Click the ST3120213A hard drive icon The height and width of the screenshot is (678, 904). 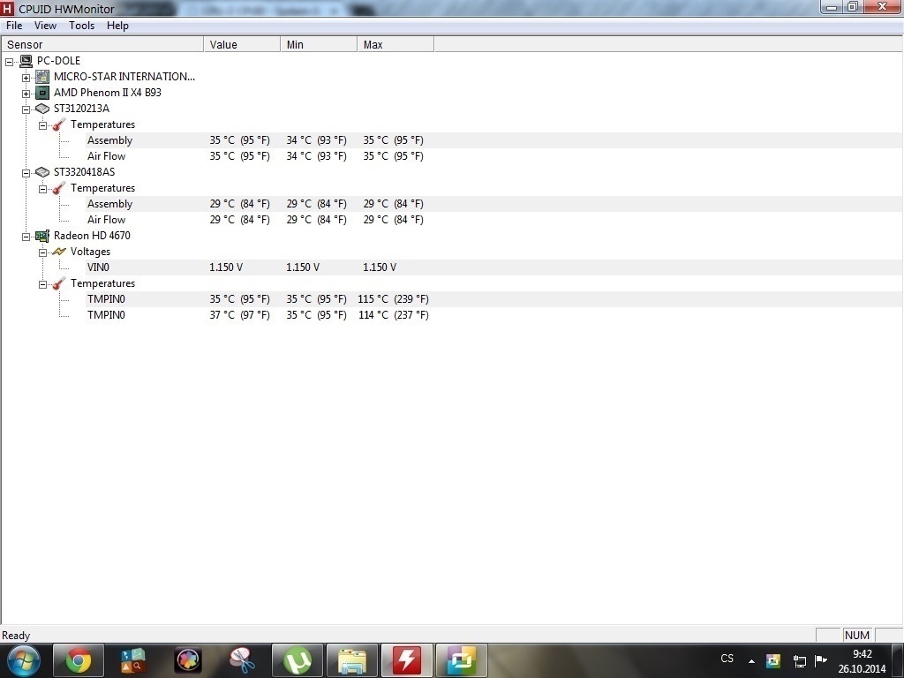pyautogui.click(x=42, y=109)
